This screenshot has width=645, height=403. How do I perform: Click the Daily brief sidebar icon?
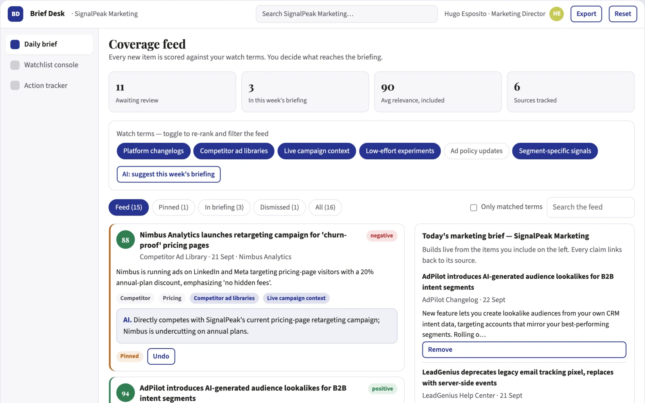click(x=15, y=44)
